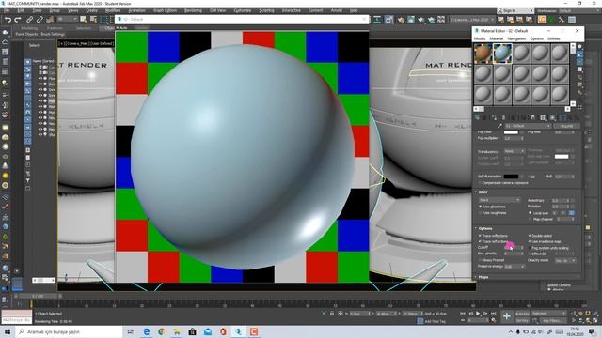Click the Fog color white swatch
This screenshot has height=338, width=602.
click(511, 132)
